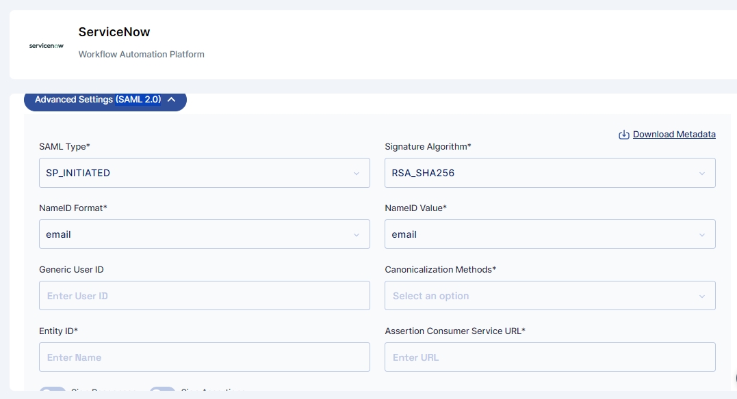Click the "NameID Value*" label
Viewport: 737px width, 399px height.
(x=415, y=208)
